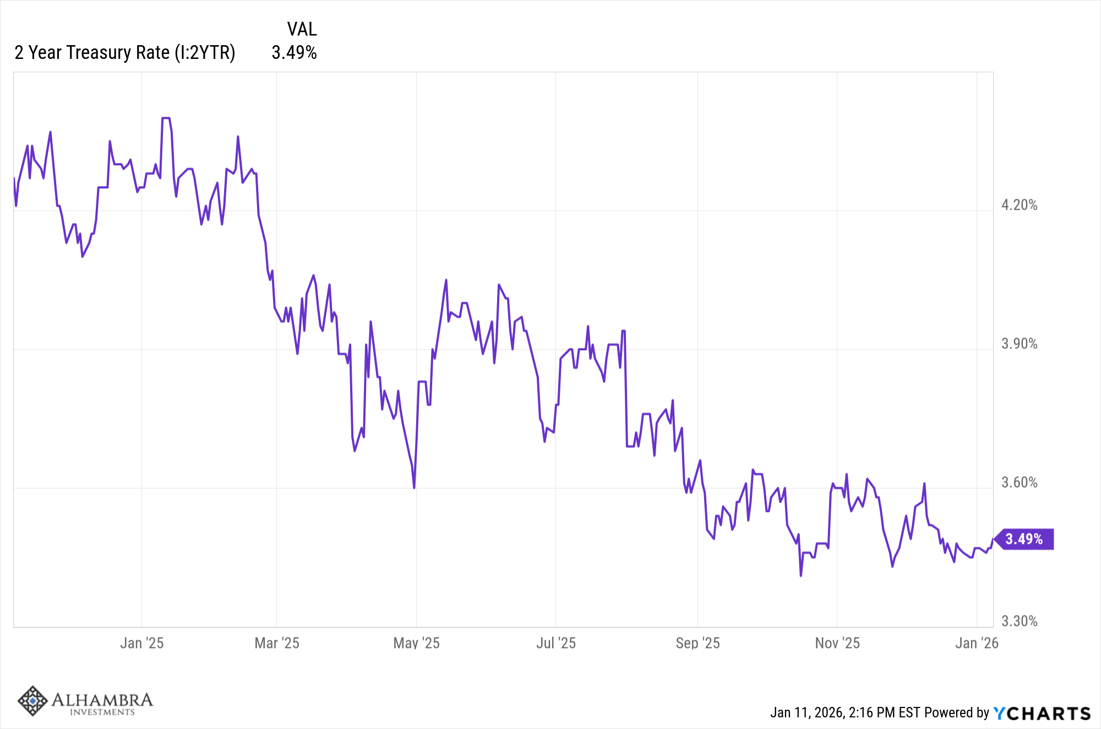Viewport: 1101px width, 729px height.
Task: Click the 3.60% y-axis label
Action: click(x=1019, y=483)
